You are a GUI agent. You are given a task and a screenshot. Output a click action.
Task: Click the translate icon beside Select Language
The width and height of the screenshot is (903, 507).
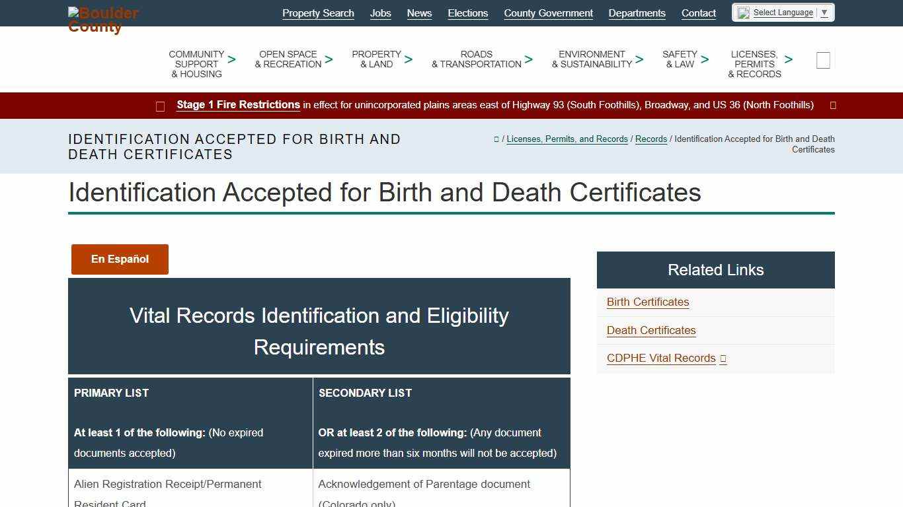(x=742, y=12)
